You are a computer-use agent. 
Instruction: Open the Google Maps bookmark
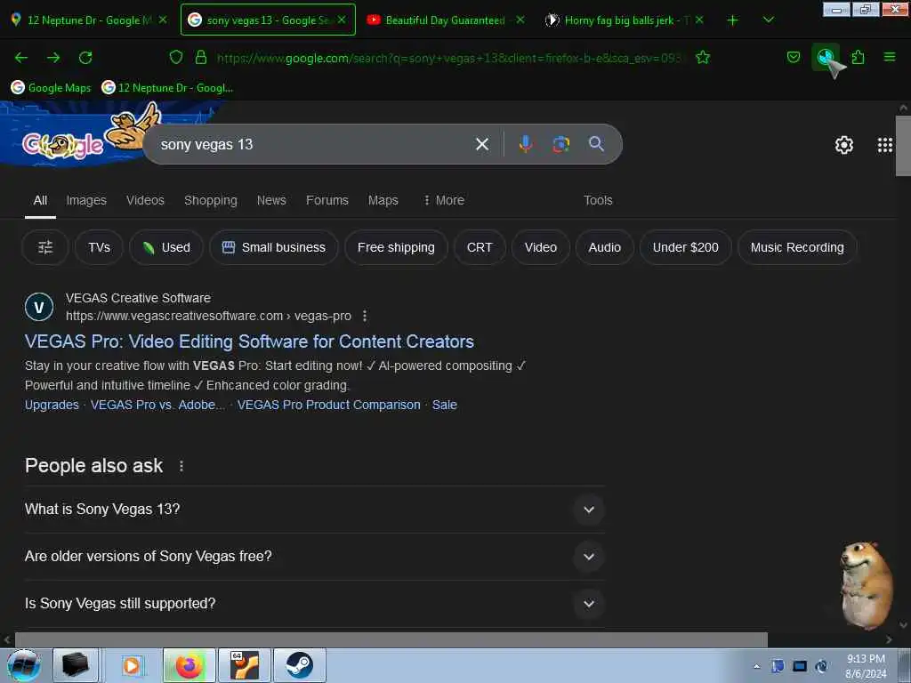point(51,88)
